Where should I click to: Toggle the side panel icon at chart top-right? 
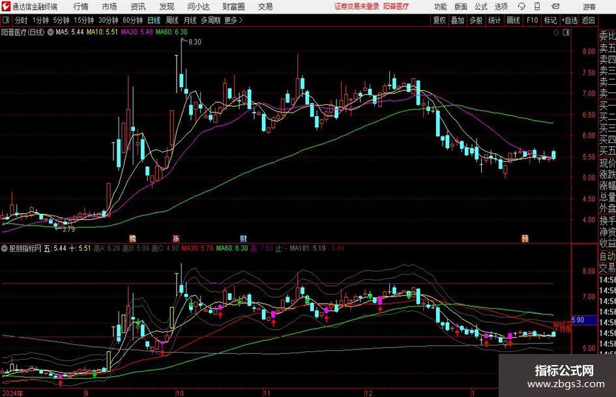click(x=566, y=33)
